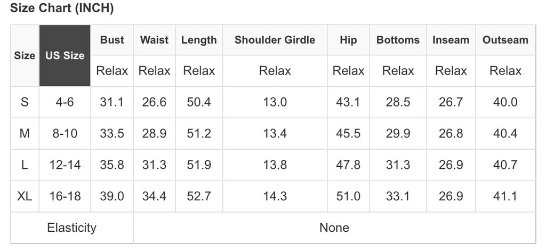Image resolution: width=546 pixels, height=252 pixels.
Task: Click the Waist column header
Action: (154, 40)
